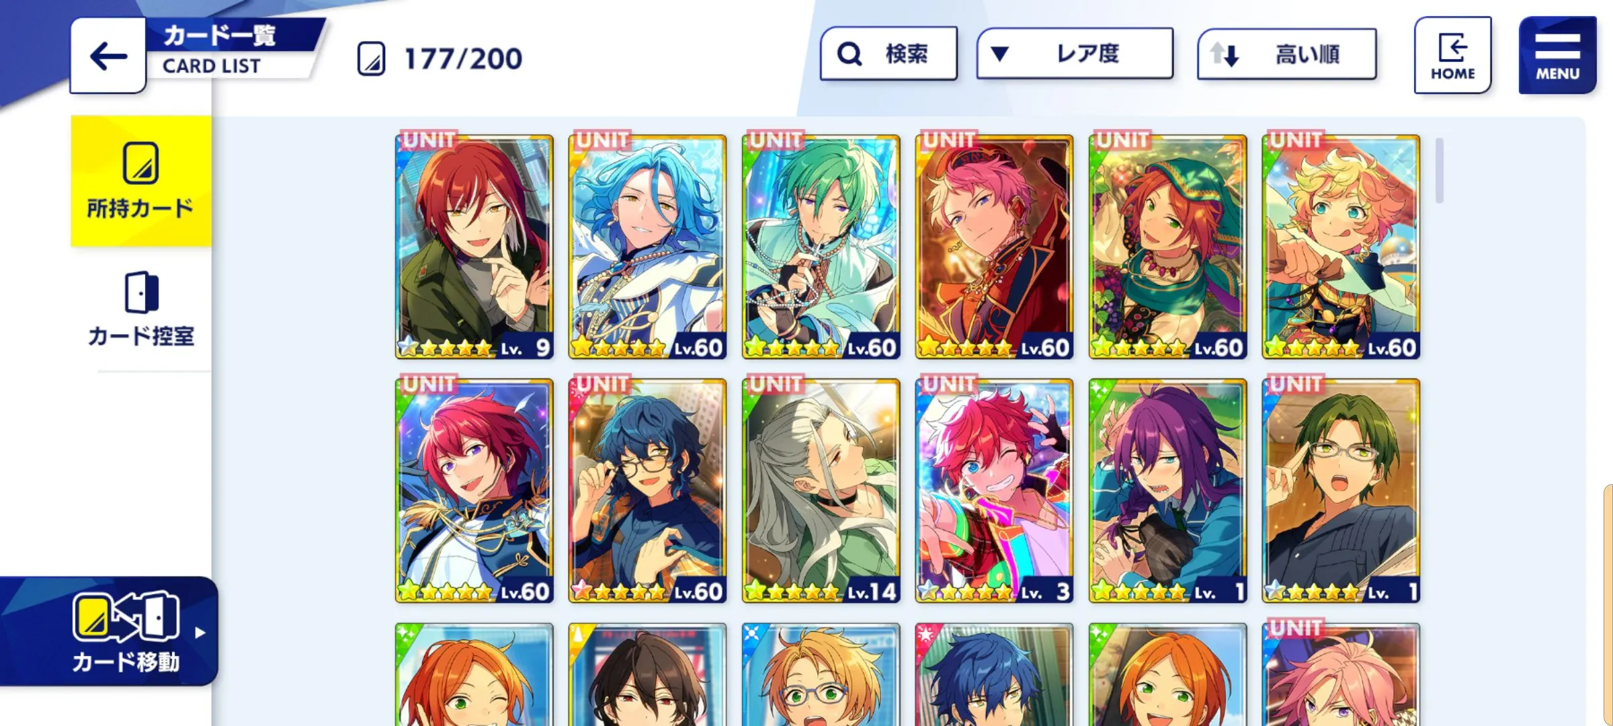Screen dimensions: 1613x726
Task: Toggle the 高い順 sort order
Action: pyautogui.click(x=1286, y=54)
